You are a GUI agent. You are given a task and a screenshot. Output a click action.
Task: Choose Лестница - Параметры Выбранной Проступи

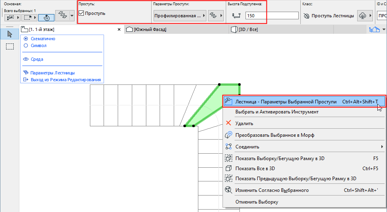[x=304, y=102]
